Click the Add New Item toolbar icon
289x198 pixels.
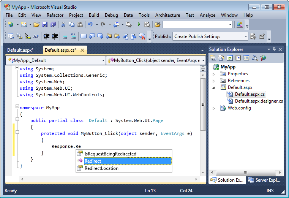click(x=24, y=24)
